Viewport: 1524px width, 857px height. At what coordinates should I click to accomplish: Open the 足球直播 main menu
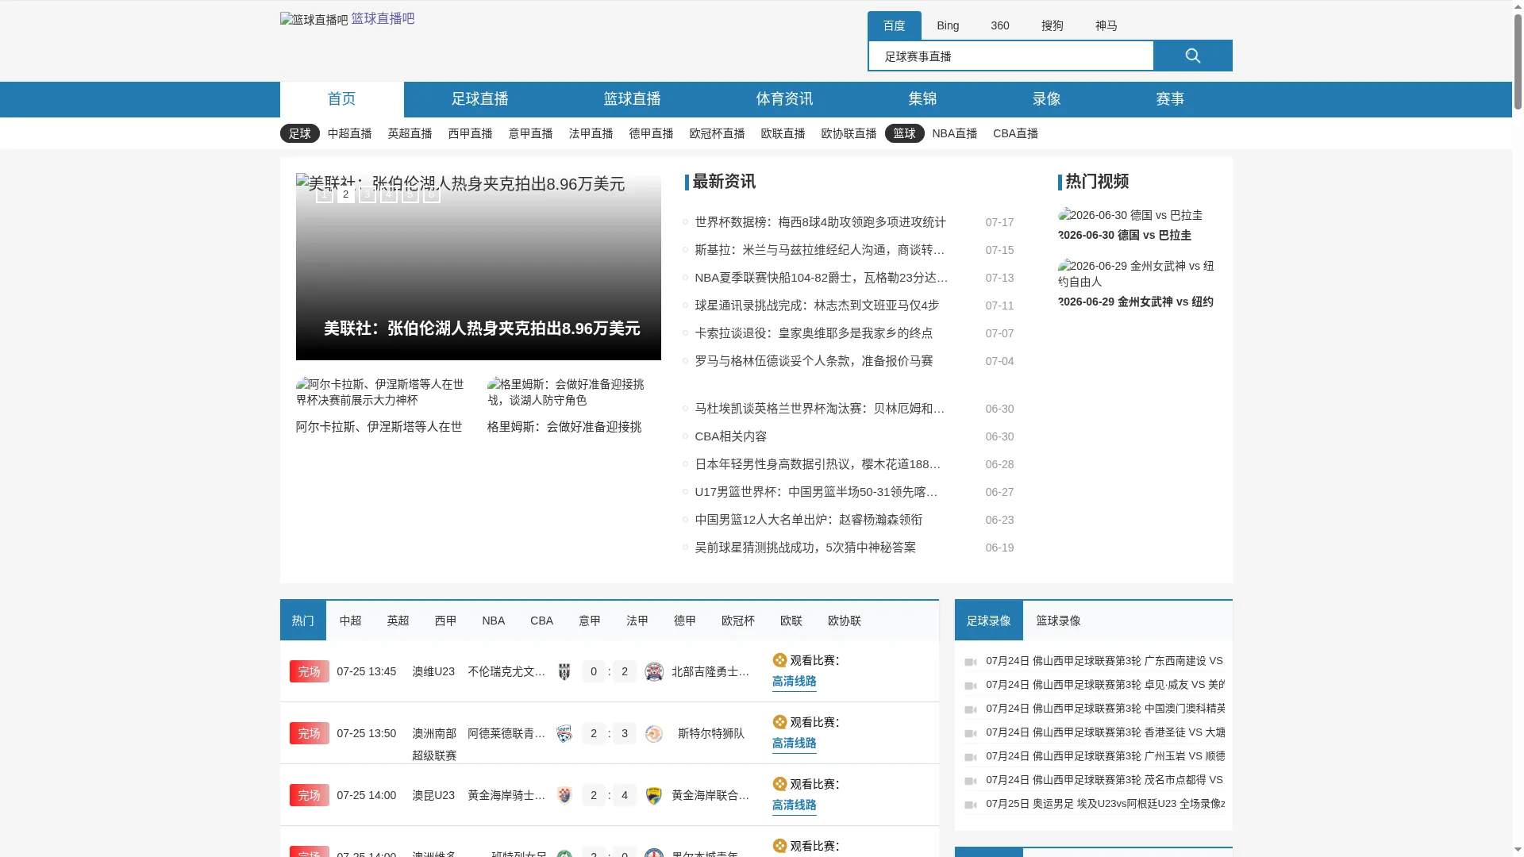coord(479,99)
